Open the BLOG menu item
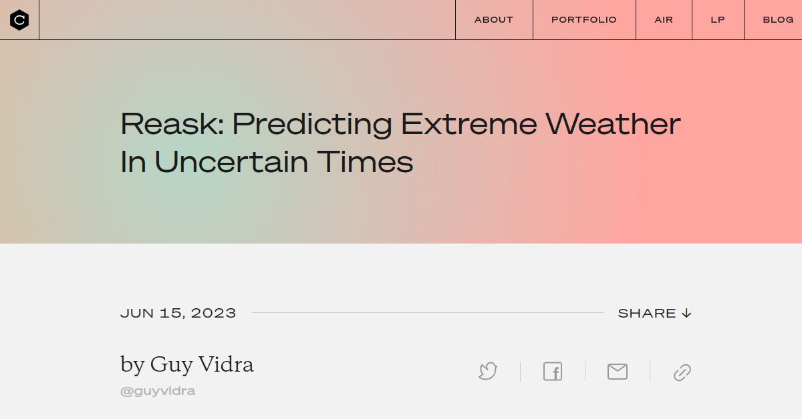Image resolution: width=802 pixels, height=419 pixels. click(778, 19)
